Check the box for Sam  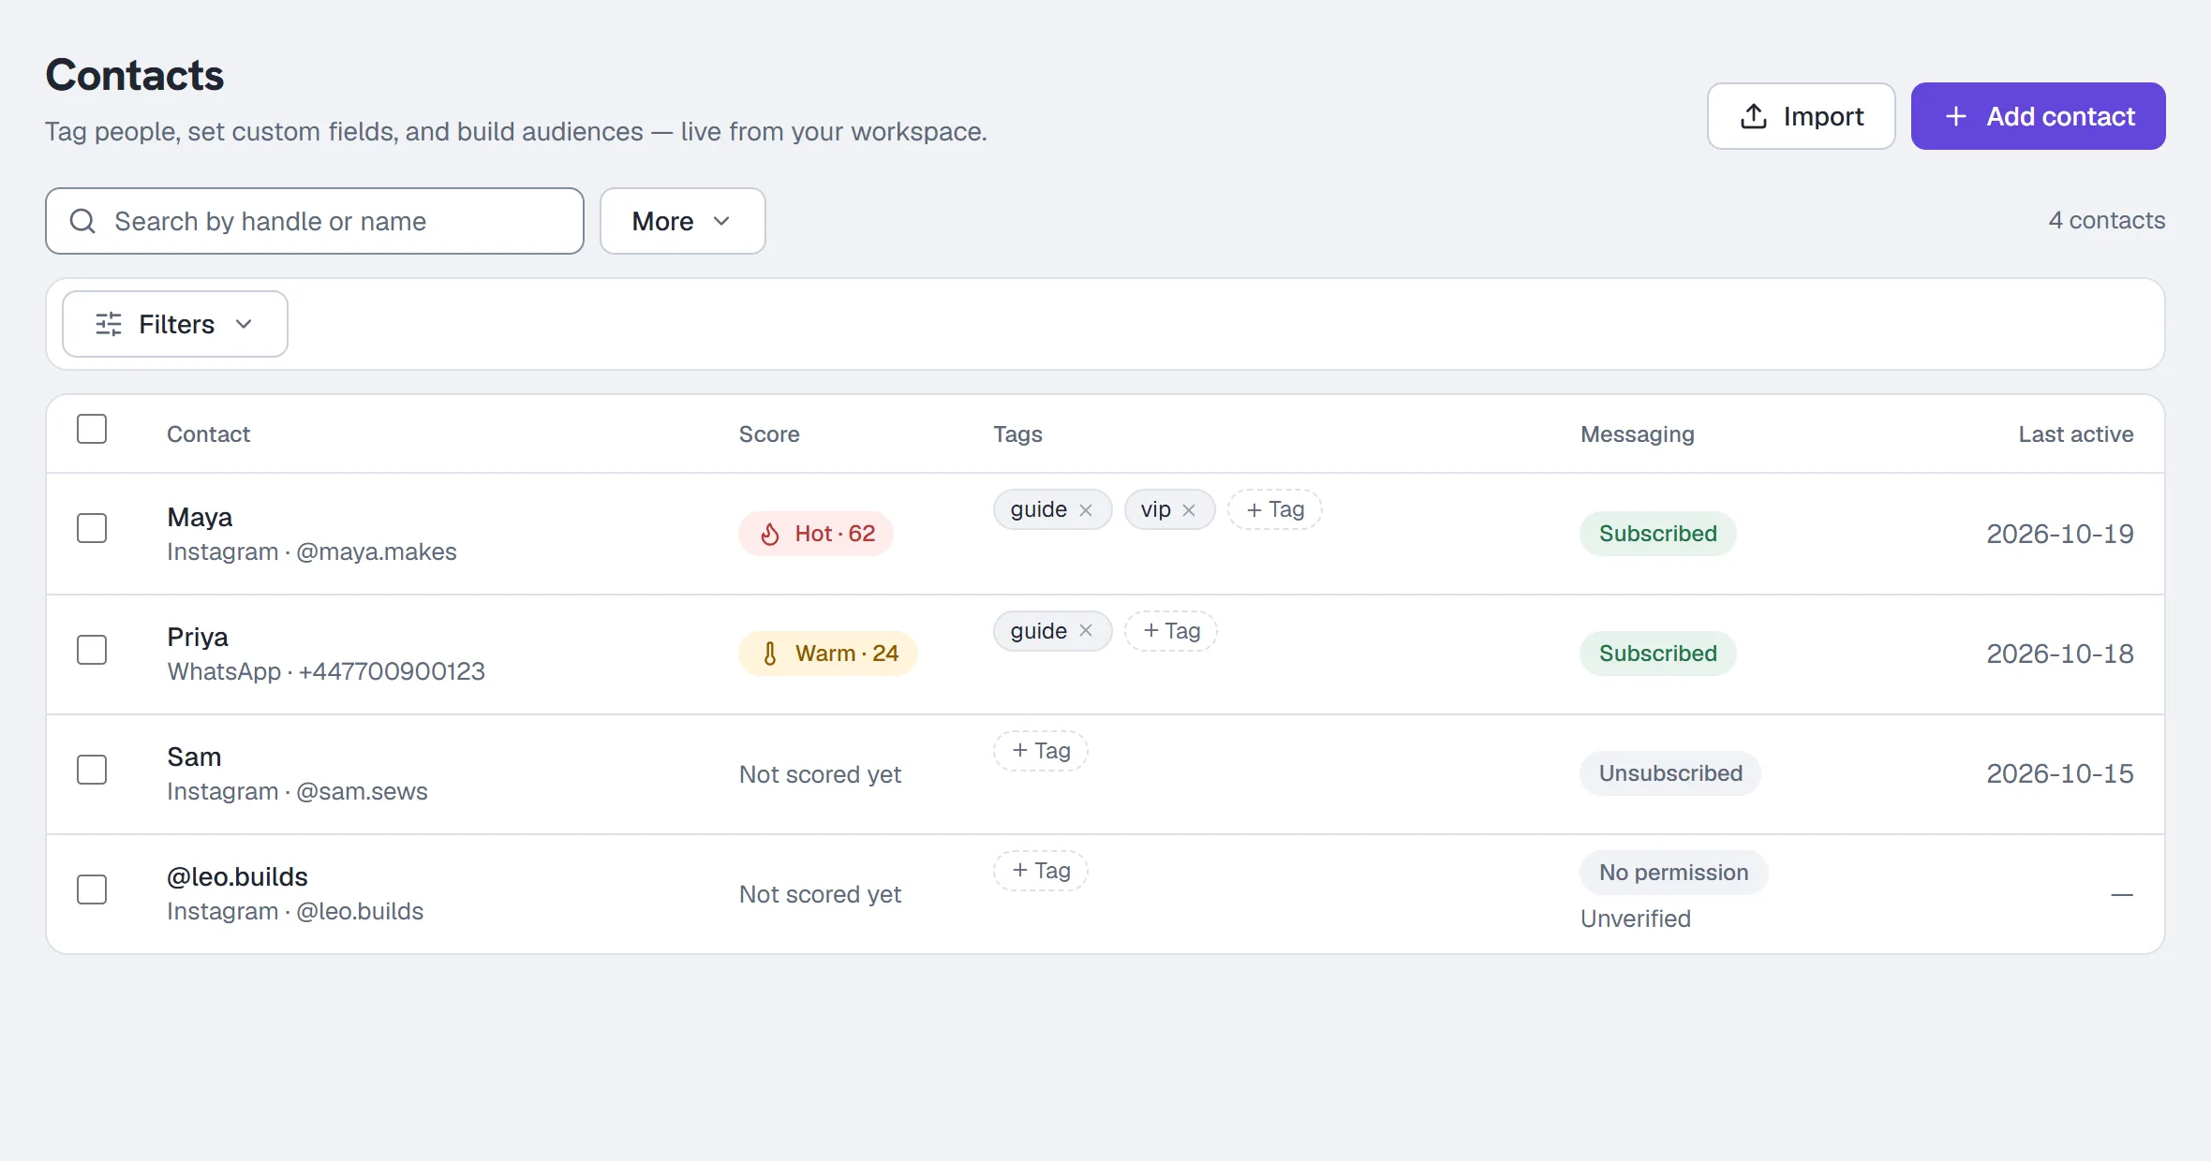pyautogui.click(x=92, y=770)
